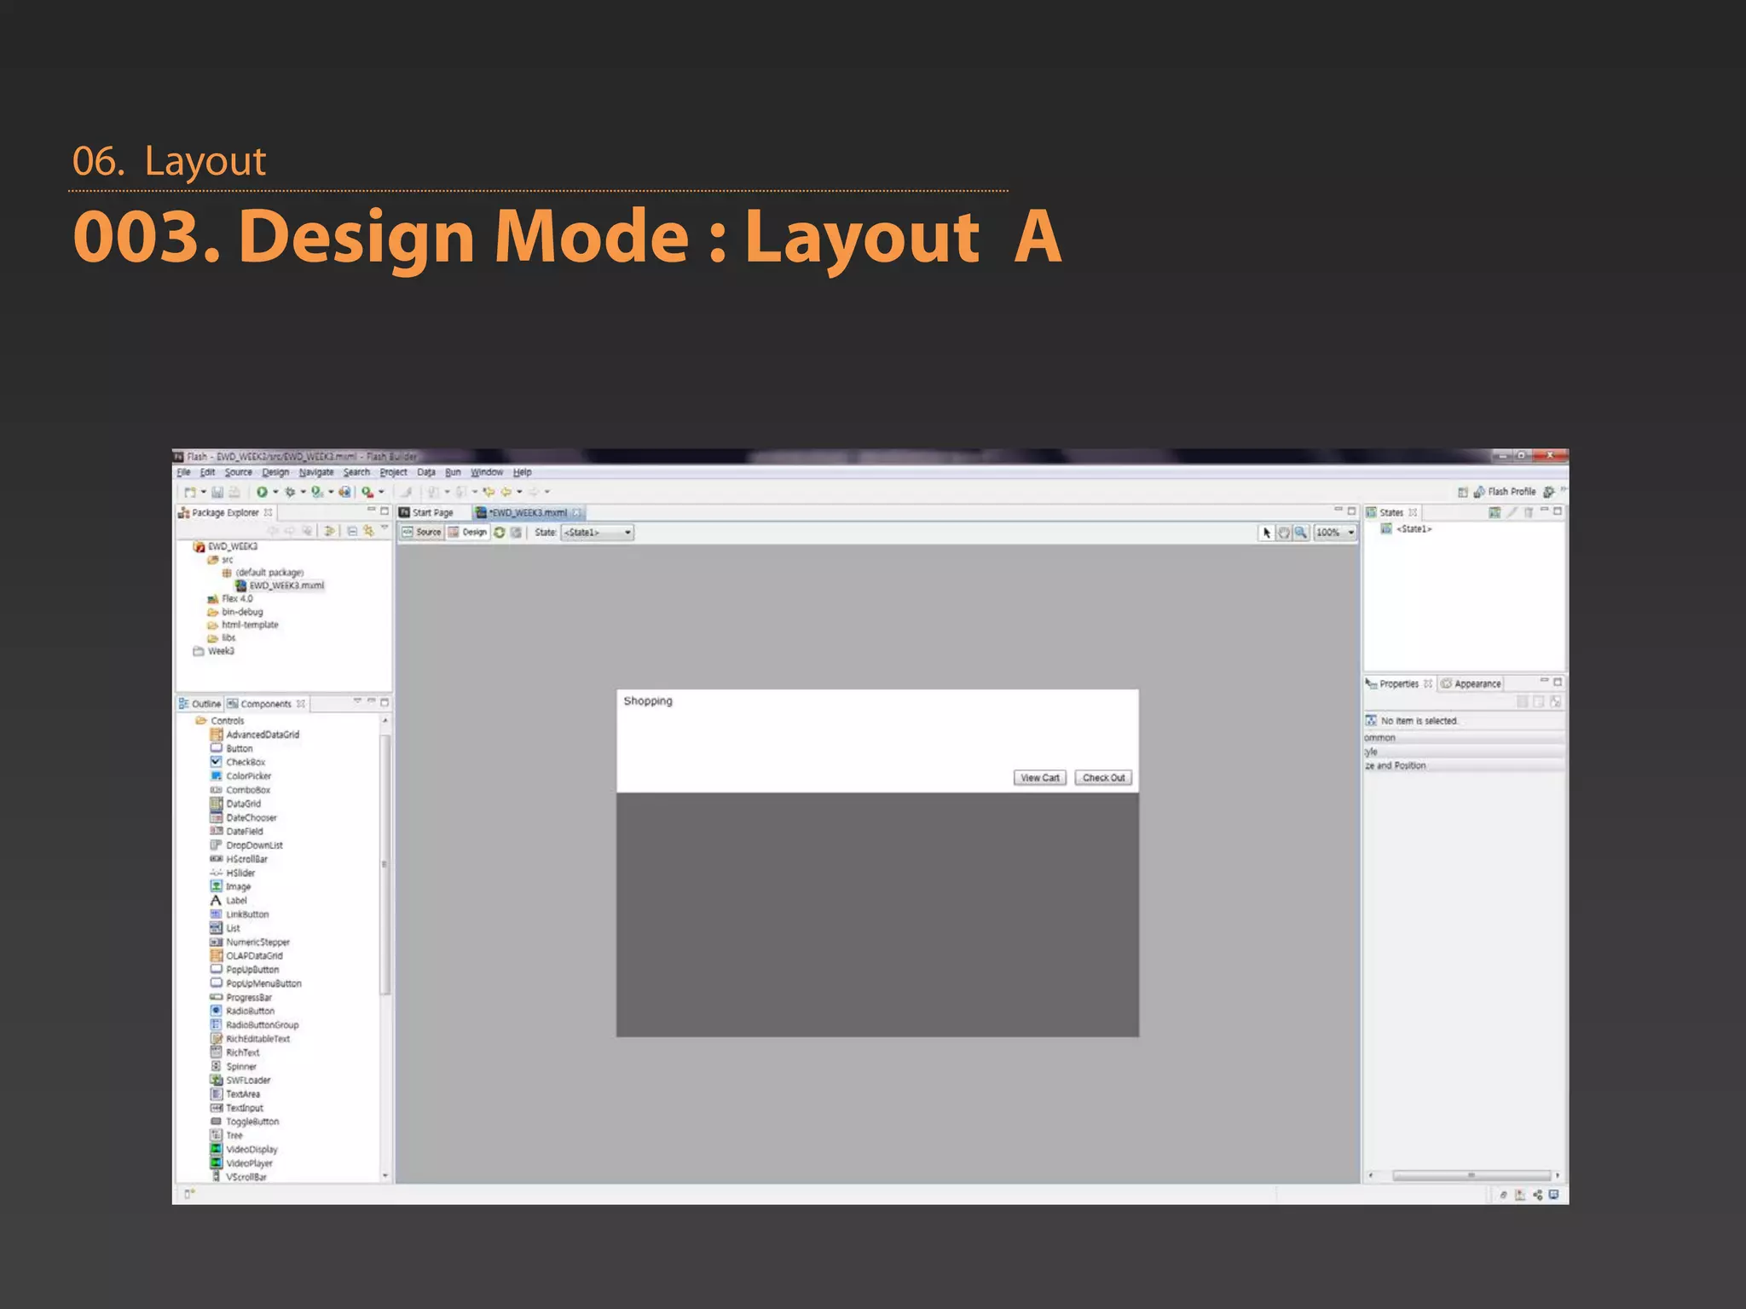Select the html-template folder
The width and height of the screenshot is (1746, 1309).
[x=243, y=625]
